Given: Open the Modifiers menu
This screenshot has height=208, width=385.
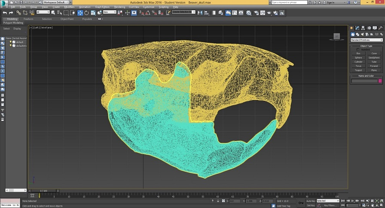Looking at the screenshot, I should [69, 7].
